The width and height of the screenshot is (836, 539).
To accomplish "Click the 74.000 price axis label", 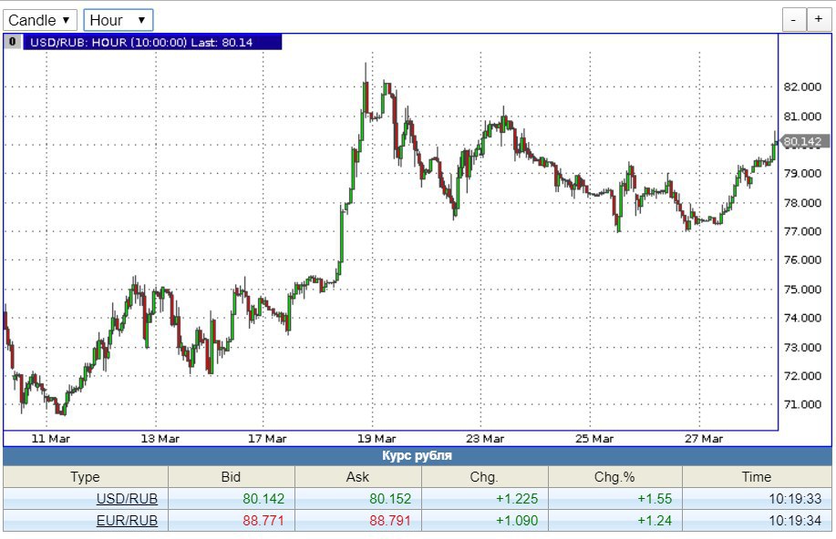I will coord(802,318).
